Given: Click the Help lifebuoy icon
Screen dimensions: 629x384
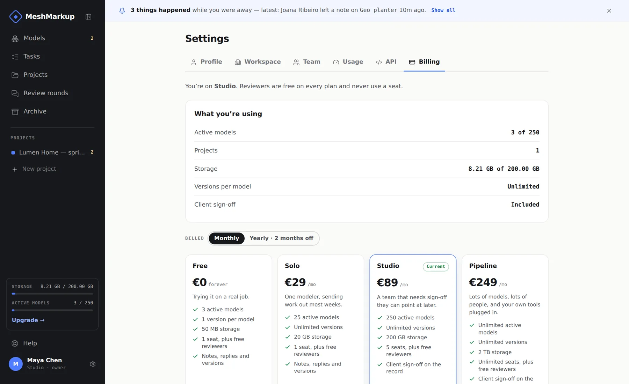Looking at the screenshot, I should tap(15, 344).
